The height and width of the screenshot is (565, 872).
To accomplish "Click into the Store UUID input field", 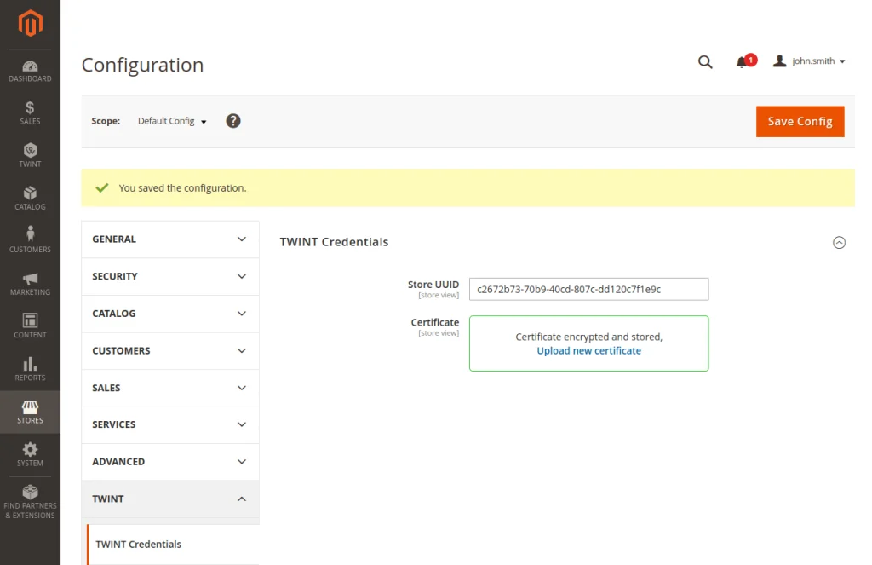I will (589, 290).
